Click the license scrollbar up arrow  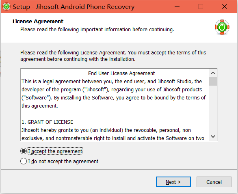point(213,73)
